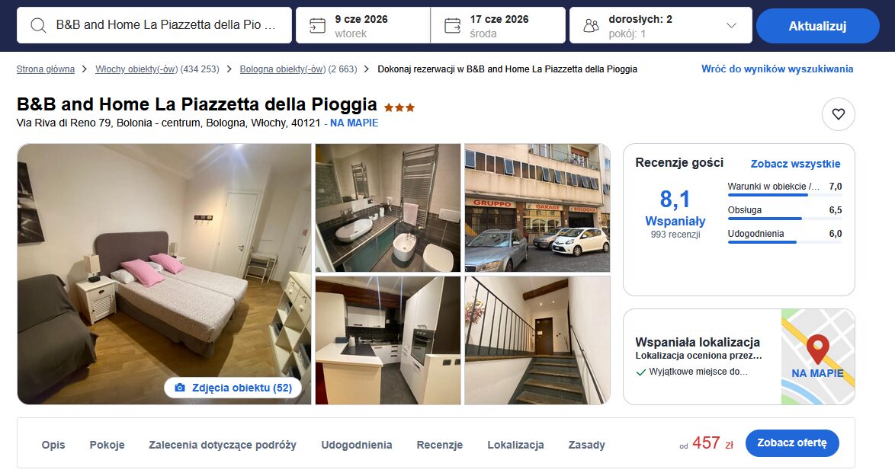Switch to the Pokoje tab

[x=107, y=445]
